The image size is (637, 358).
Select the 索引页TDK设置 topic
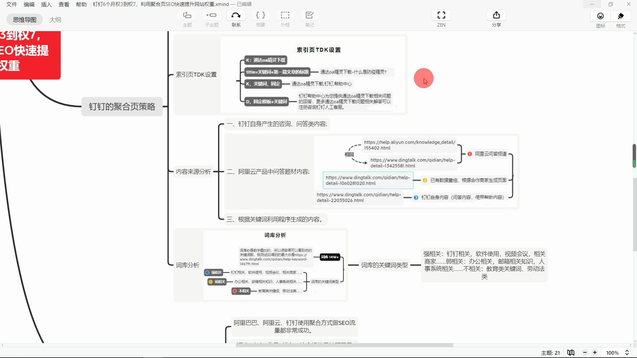[196, 75]
